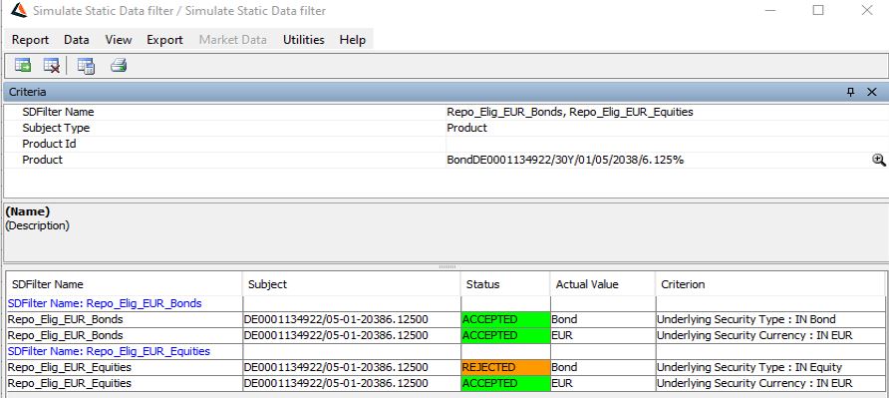Click the application logo in the title bar

click(19, 10)
